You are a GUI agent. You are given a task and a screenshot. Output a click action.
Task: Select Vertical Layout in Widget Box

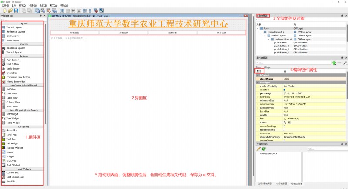(14, 27)
